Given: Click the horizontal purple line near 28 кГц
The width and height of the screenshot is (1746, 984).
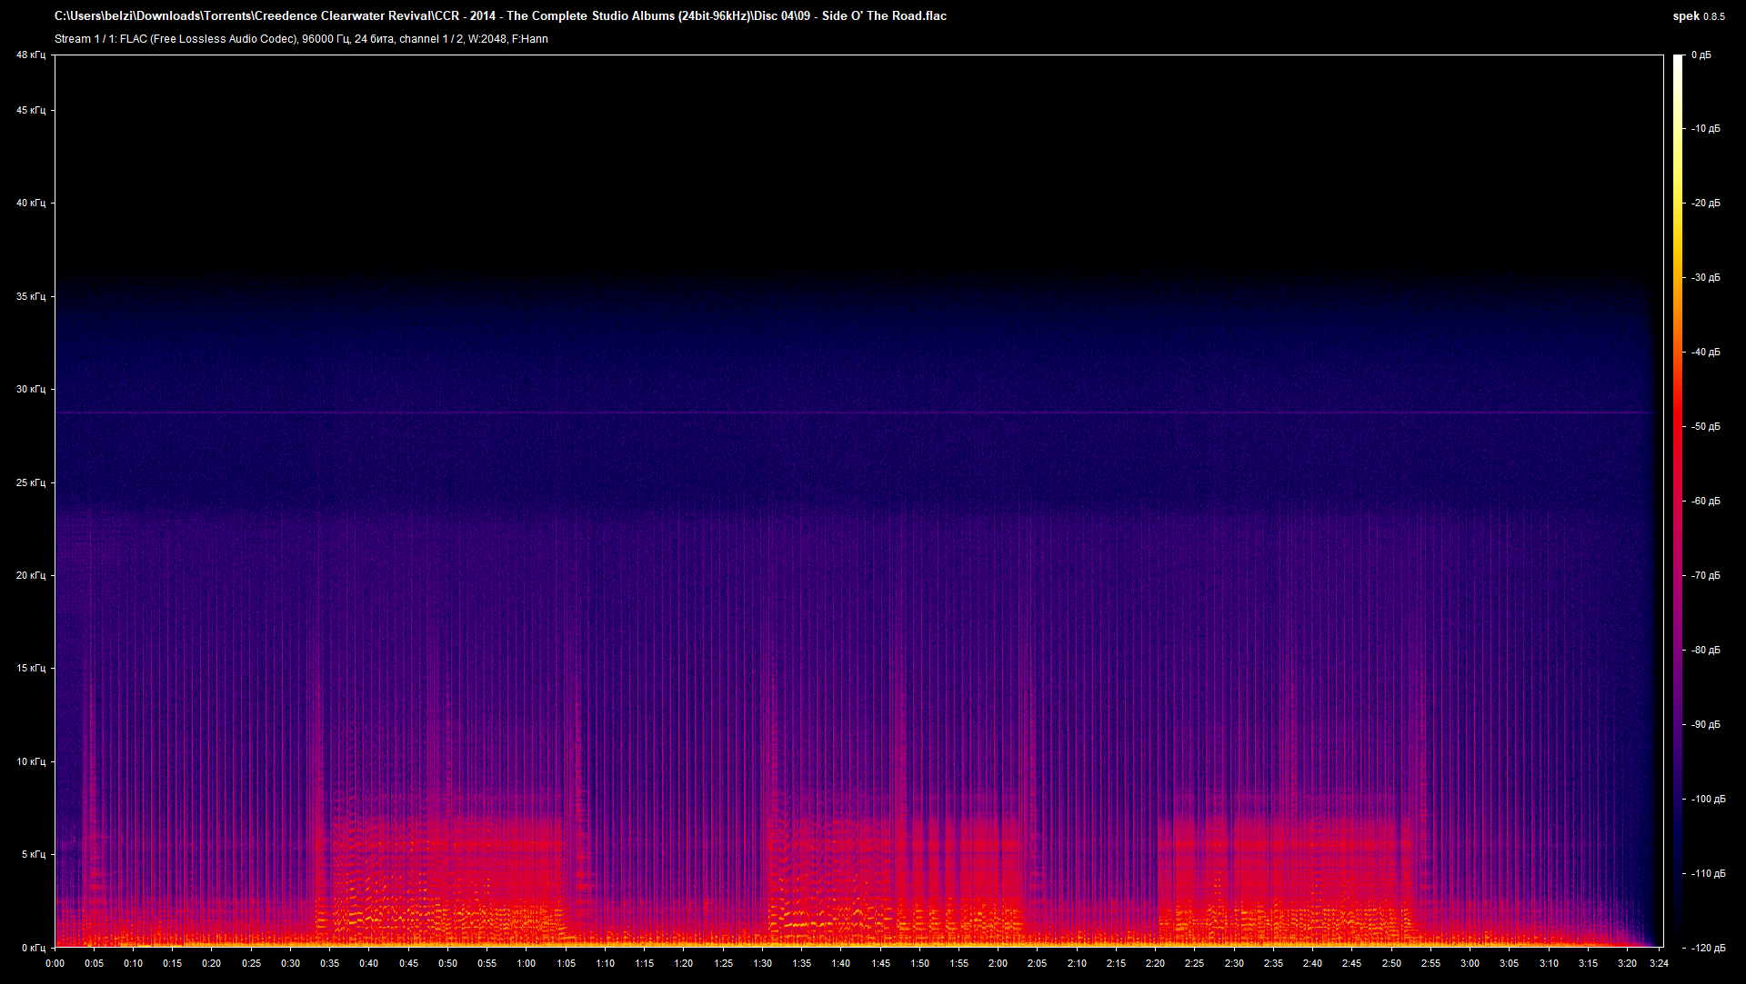Looking at the screenshot, I should 818,411.
